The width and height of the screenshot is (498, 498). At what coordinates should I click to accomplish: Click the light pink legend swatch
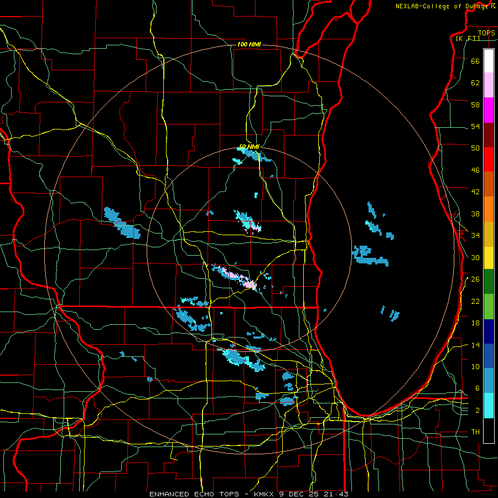click(489, 85)
